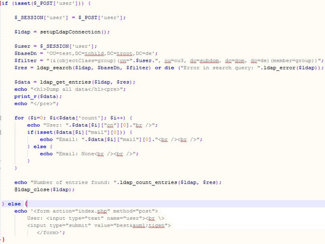Click the ldap_search function name
This screenshot has width=325, height=244.
(54, 68)
